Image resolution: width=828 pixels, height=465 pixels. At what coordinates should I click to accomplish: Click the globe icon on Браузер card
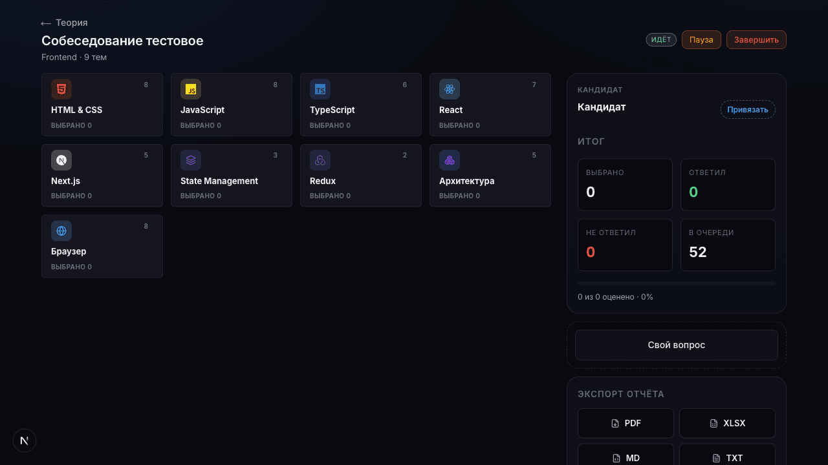pos(61,231)
